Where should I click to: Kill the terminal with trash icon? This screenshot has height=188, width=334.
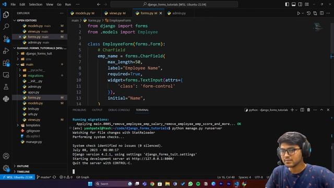click(x=308, y=110)
